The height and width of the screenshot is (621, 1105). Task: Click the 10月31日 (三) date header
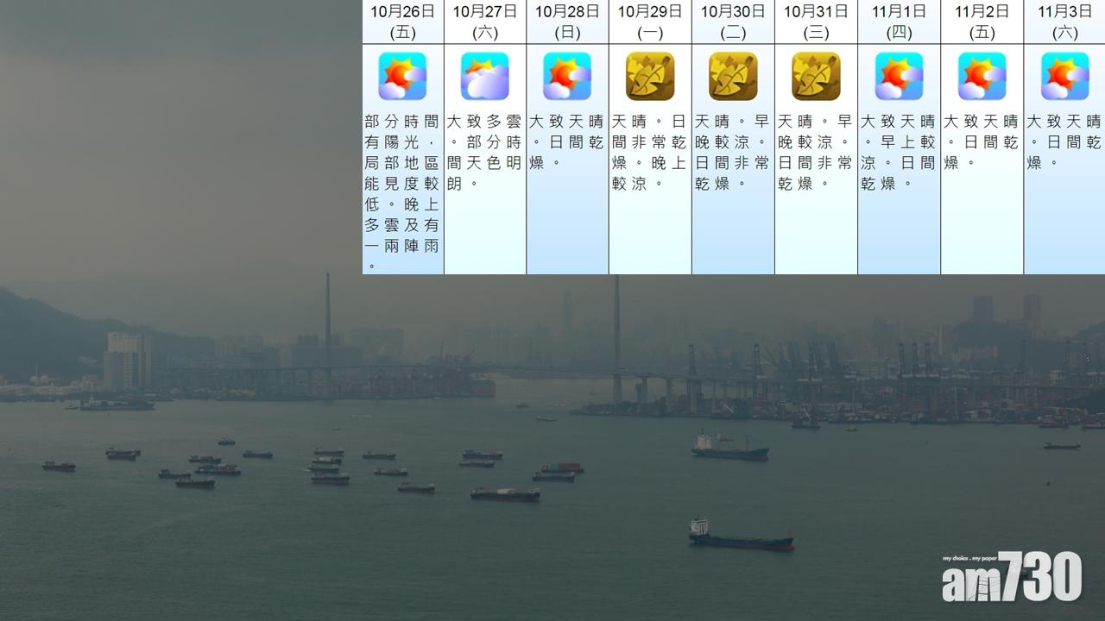(x=816, y=22)
